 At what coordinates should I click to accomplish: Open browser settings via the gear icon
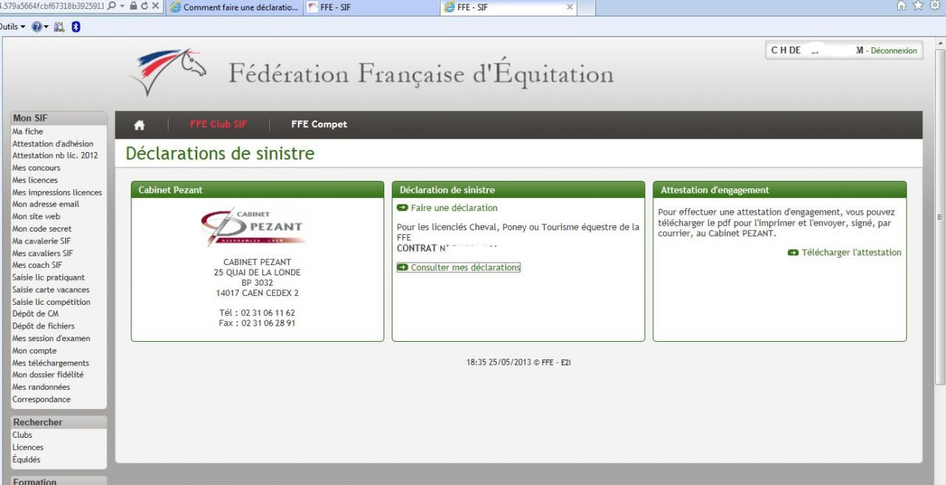pos(935,6)
